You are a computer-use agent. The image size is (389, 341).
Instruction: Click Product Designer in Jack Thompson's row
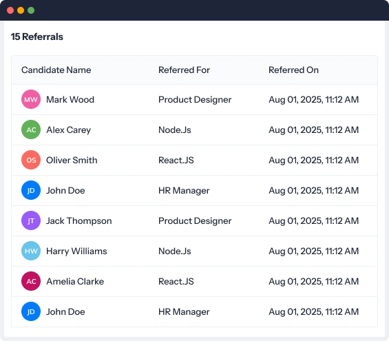195,221
